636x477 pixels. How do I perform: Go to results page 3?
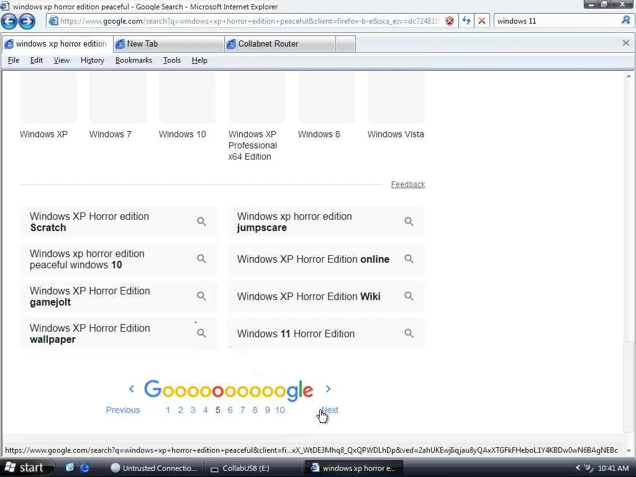[193, 410]
